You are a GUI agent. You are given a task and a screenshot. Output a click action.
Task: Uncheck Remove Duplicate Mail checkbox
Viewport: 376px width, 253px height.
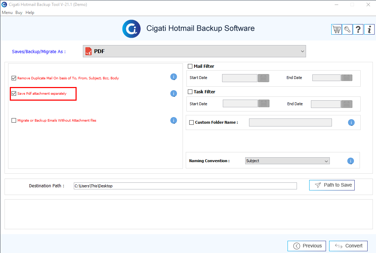[x=14, y=78]
